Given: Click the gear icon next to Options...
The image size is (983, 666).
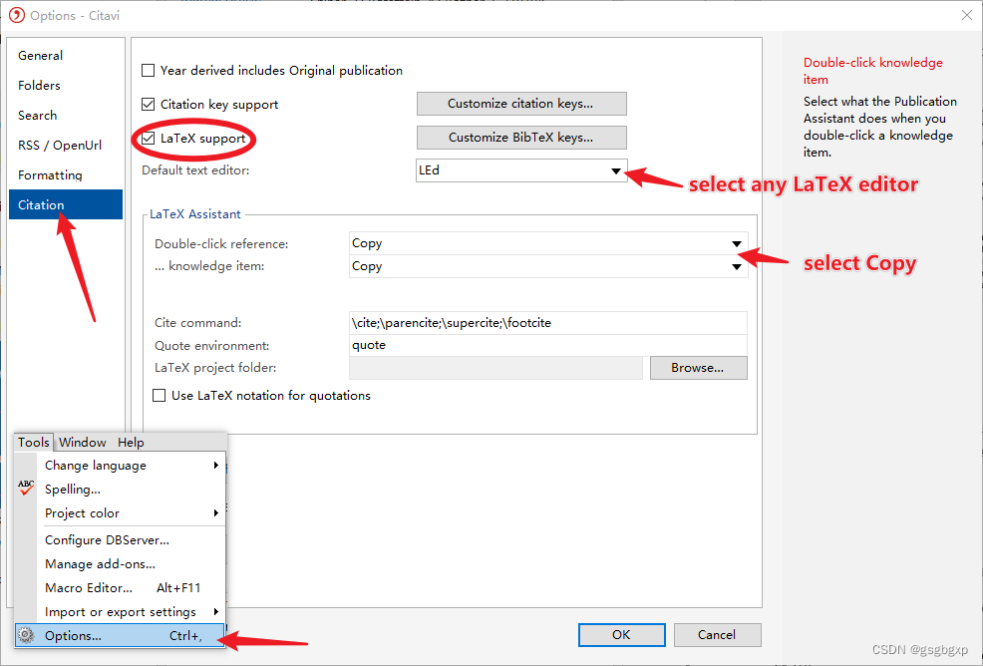Looking at the screenshot, I should [26, 635].
